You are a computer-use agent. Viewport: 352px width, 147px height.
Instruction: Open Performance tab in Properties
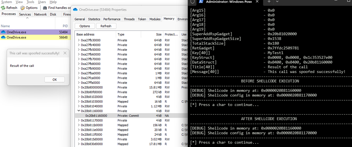(112, 19)
